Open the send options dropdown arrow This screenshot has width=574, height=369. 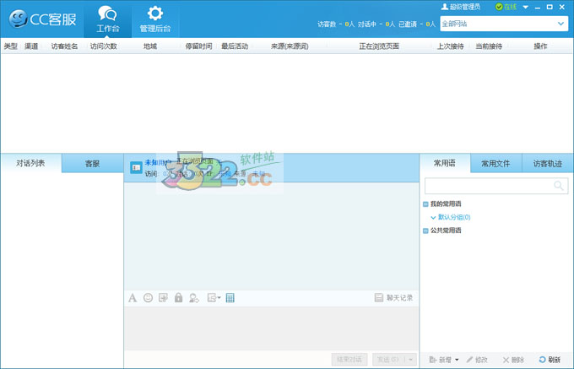click(x=411, y=360)
